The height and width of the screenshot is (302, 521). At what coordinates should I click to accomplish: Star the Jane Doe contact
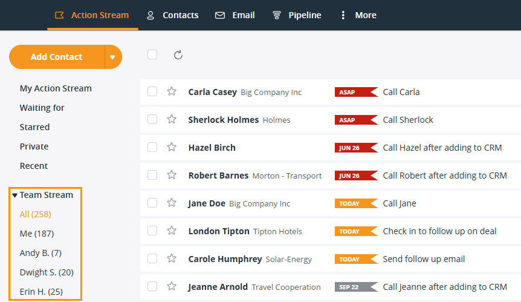[x=172, y=203]
